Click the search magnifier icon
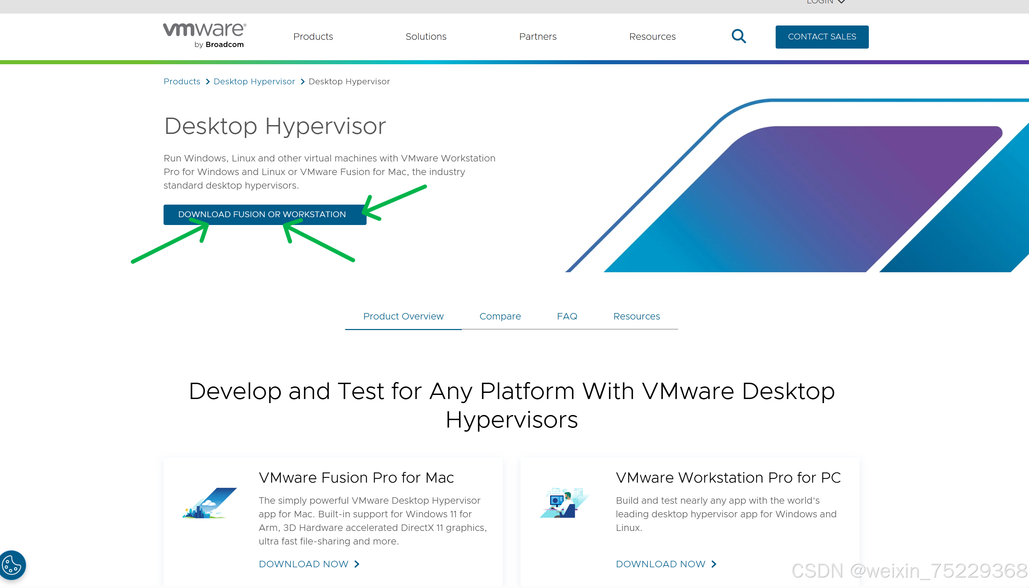Image resolution: width=1029 pixels, height=588 pixels. 739,36
